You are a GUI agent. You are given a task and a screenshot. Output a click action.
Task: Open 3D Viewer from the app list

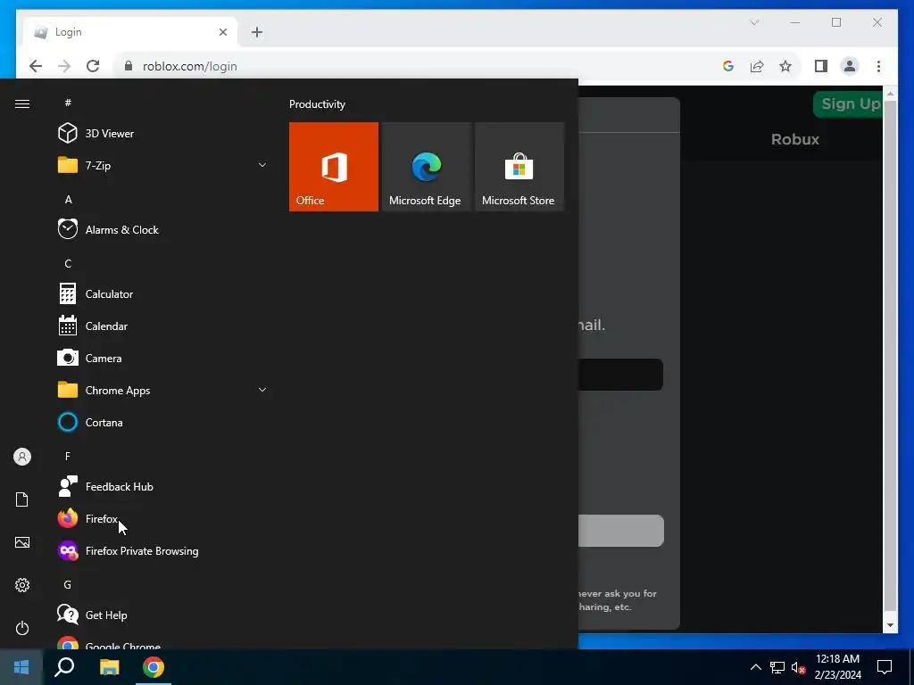point(163,134)
